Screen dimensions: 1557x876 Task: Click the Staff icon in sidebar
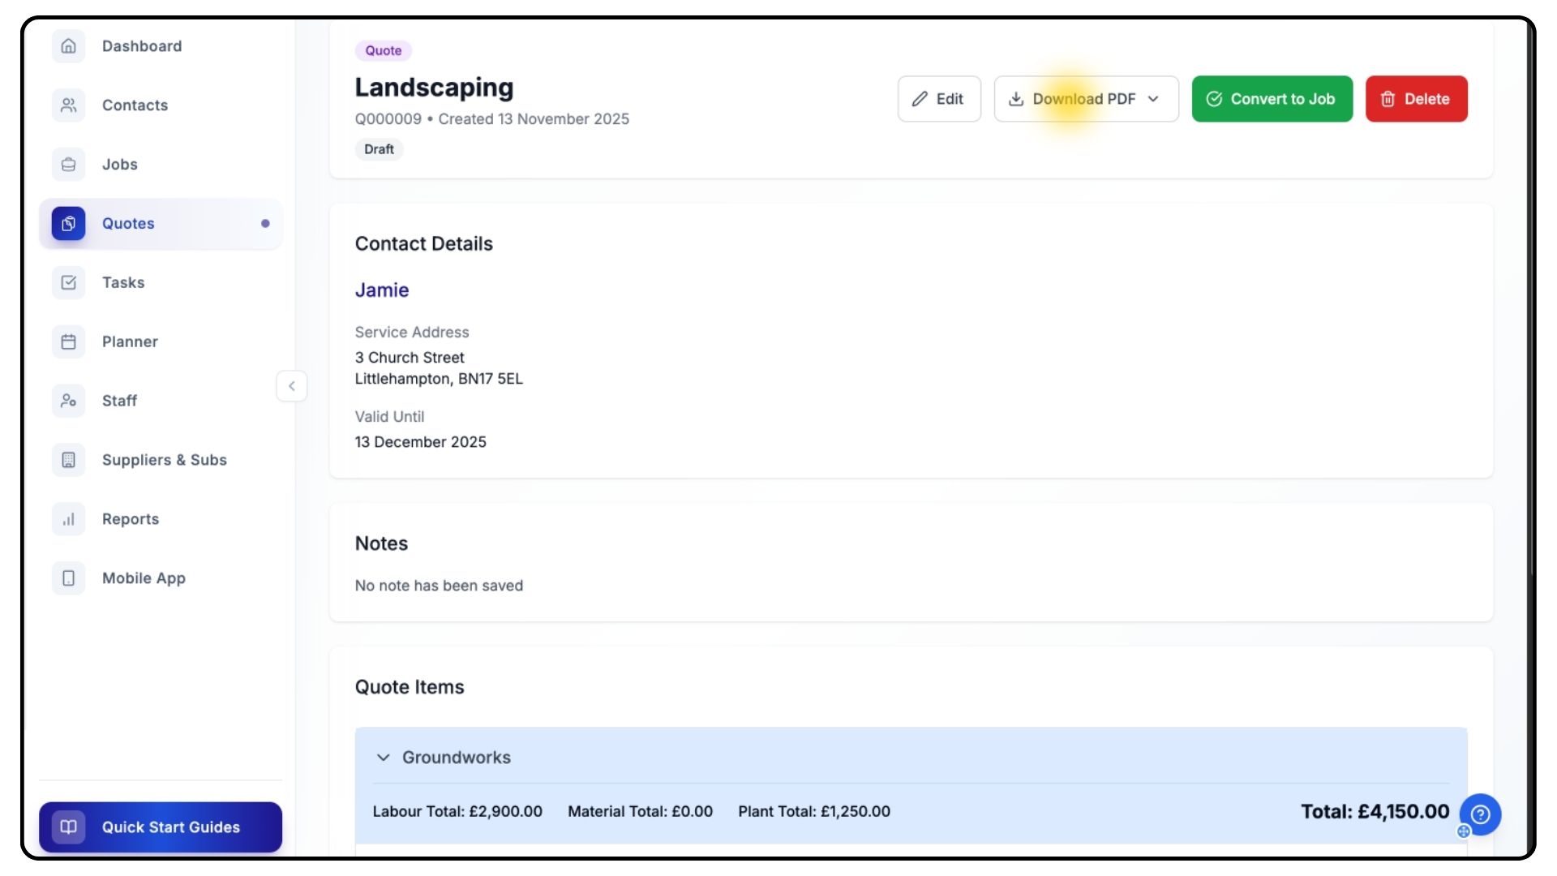tap(69, 401)
